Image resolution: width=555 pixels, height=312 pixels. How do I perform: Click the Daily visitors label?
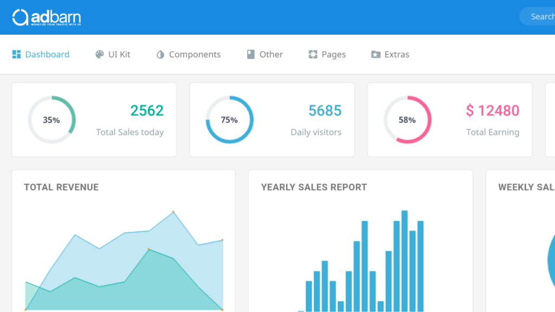pos(316,132)
